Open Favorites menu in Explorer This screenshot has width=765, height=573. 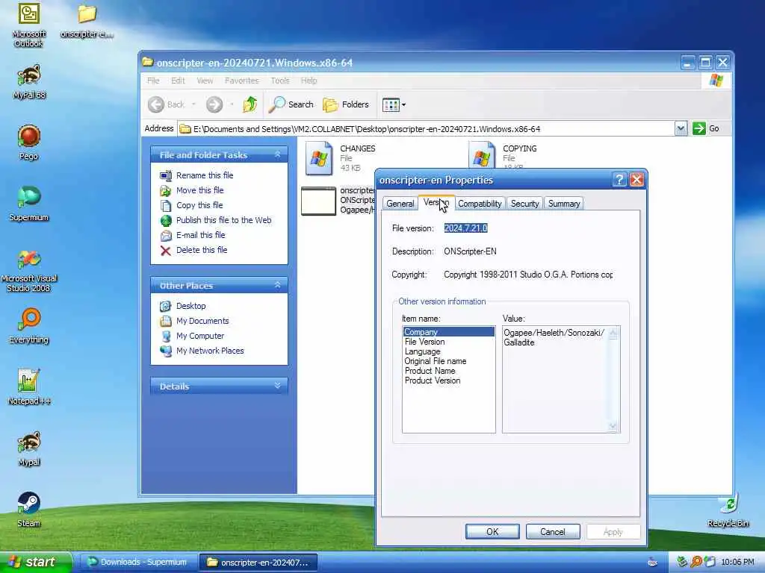tap(241, 81)
